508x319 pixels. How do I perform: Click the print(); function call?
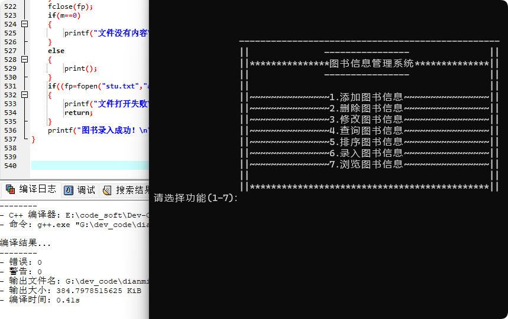pyautogui.click(x=80, y=68)
